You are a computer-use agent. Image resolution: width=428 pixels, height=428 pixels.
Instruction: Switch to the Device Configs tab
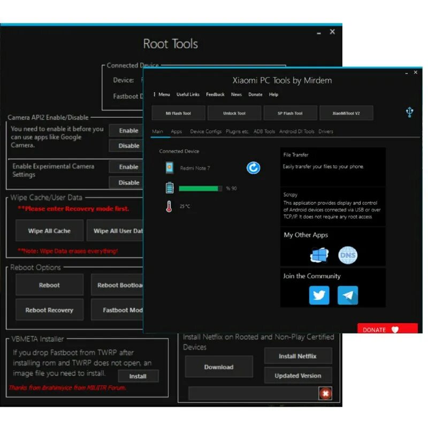click(205, 131)
